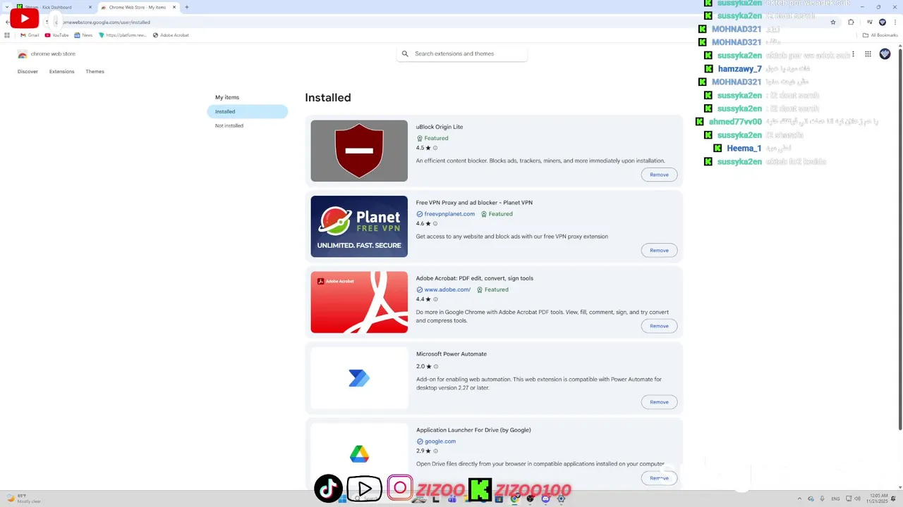
Task: Open the Chrome extensions puzzle icon
Action: [851, 22]
